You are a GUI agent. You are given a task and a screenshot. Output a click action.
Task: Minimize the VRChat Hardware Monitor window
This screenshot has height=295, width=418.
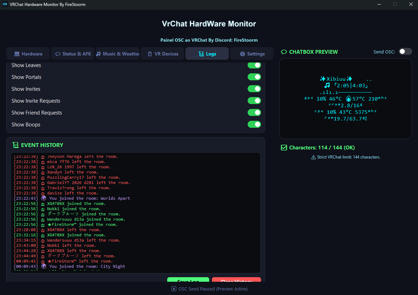pyautogui.click(x=379, y=4)
